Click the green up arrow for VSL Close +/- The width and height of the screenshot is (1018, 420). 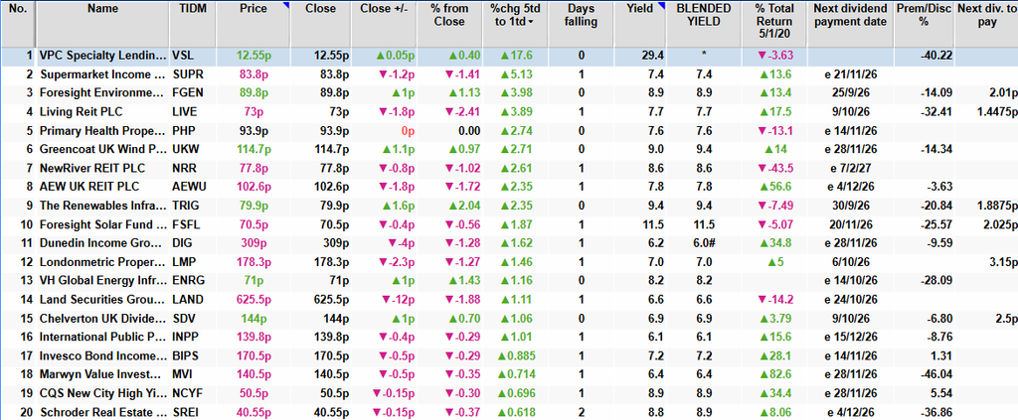380,56
